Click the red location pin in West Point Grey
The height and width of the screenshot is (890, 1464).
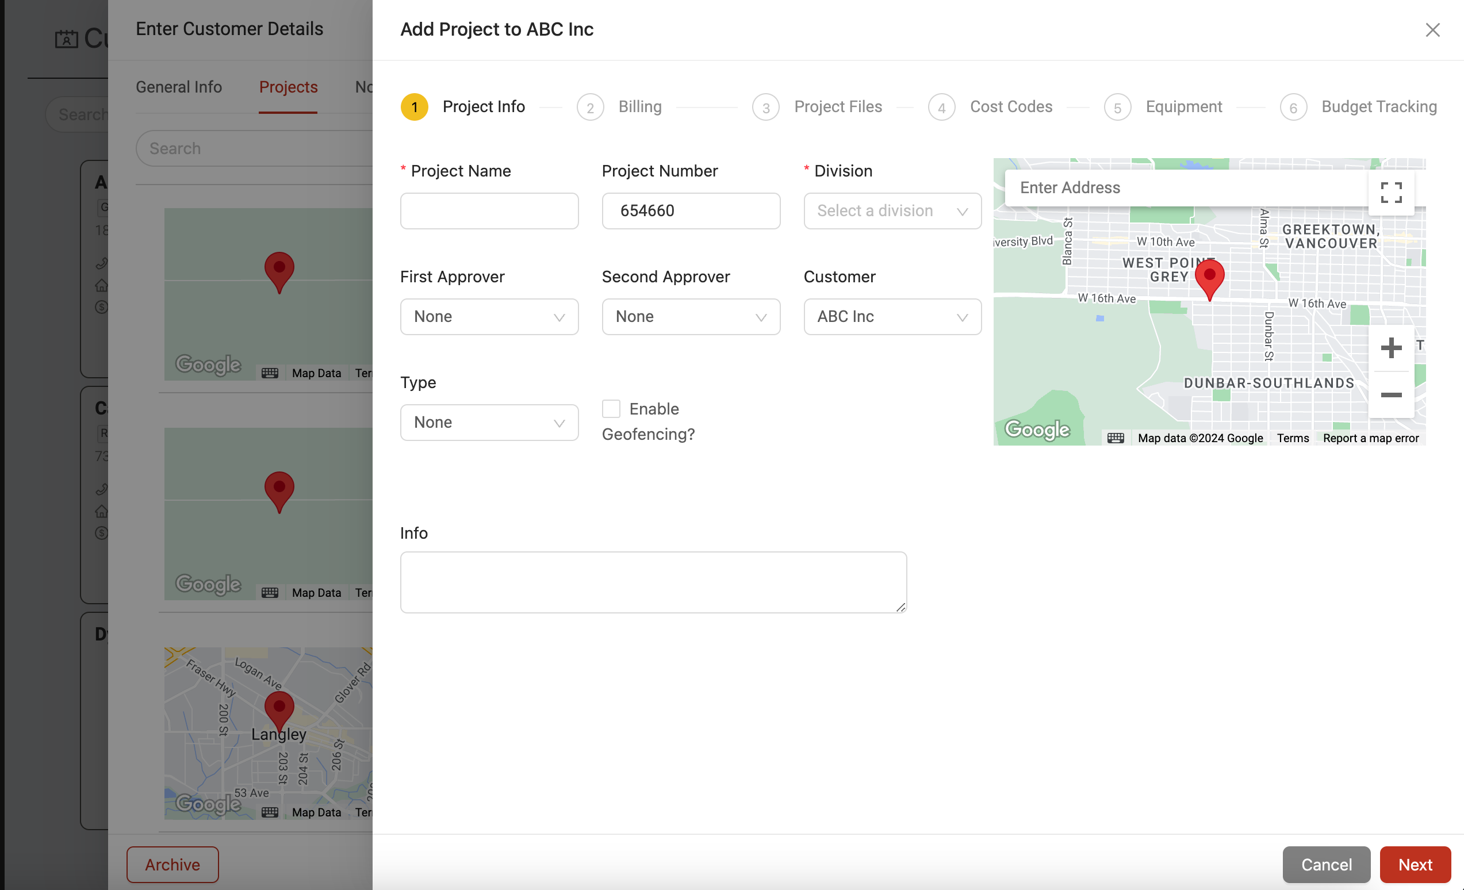[x=1209, y=279]
